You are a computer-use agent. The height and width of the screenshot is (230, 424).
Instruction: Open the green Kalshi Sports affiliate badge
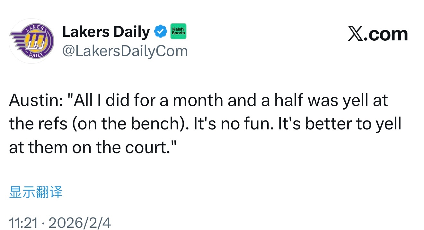[178, 31]
